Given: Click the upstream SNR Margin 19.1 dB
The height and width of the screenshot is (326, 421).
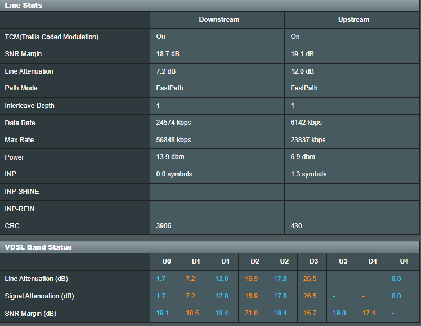Looking at the screenshot, I should click(302, 54).
